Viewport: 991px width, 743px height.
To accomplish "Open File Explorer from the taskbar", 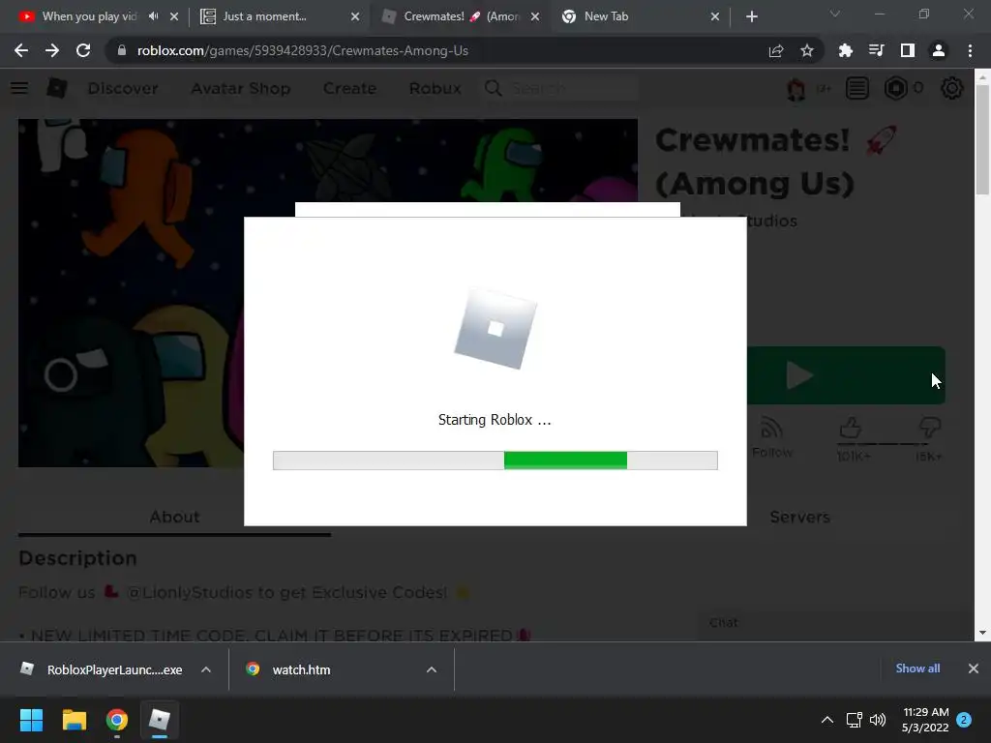I will pyautogui.click(x=74, y=720).
